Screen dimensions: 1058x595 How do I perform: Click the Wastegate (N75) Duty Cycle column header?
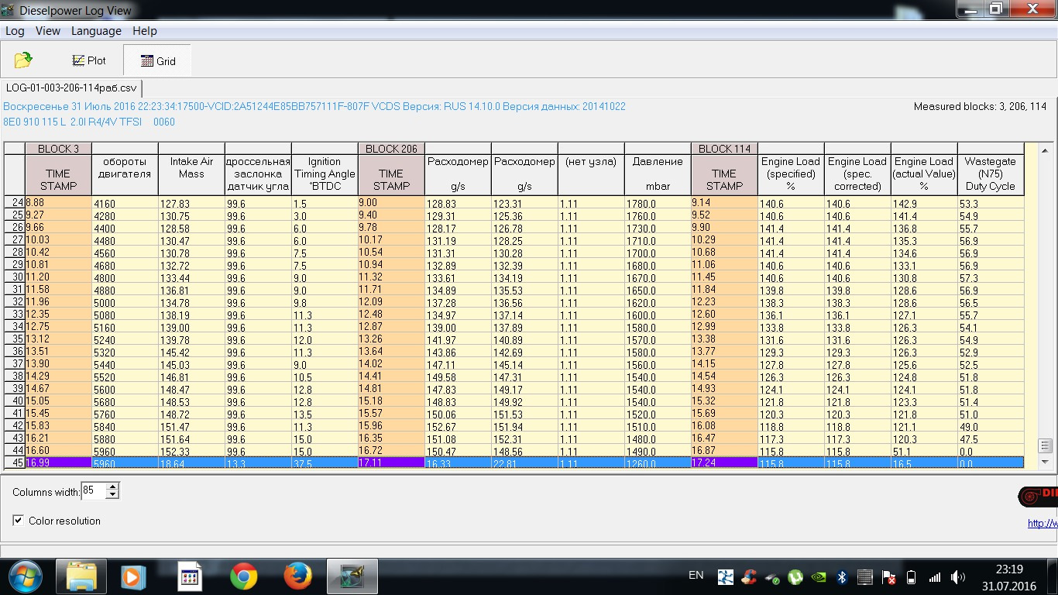[x=990, y=174]
